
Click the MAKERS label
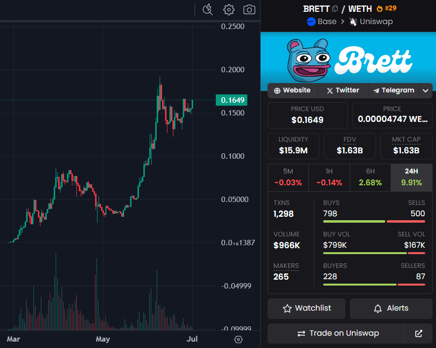point(286,266)
